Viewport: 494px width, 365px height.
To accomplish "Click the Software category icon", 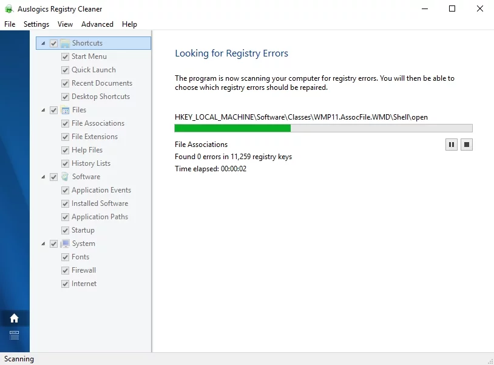I will tap(65, 177).
